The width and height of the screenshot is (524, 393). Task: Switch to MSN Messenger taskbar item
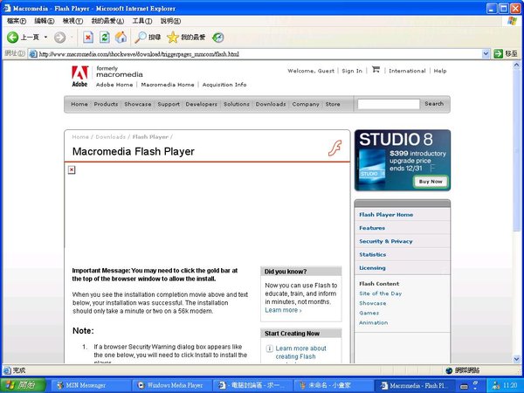[x=91, y=385]
